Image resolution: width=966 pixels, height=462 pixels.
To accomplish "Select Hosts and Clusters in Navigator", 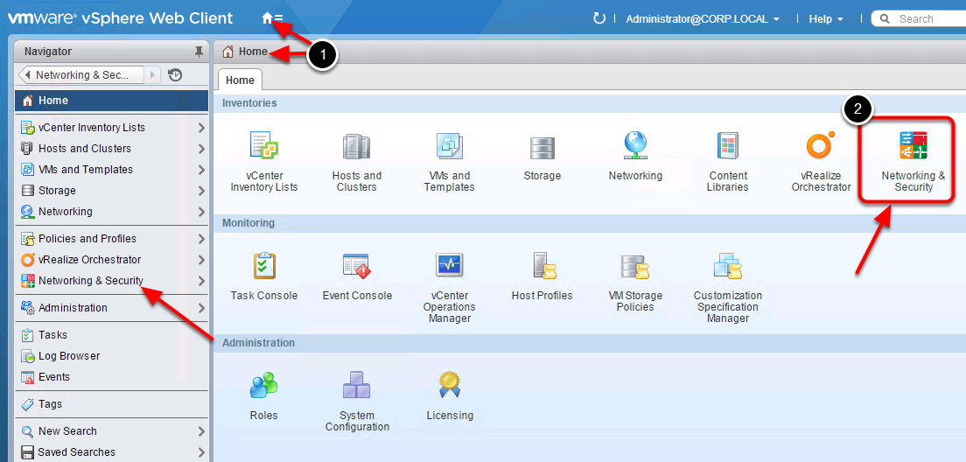I will point(112,149).
